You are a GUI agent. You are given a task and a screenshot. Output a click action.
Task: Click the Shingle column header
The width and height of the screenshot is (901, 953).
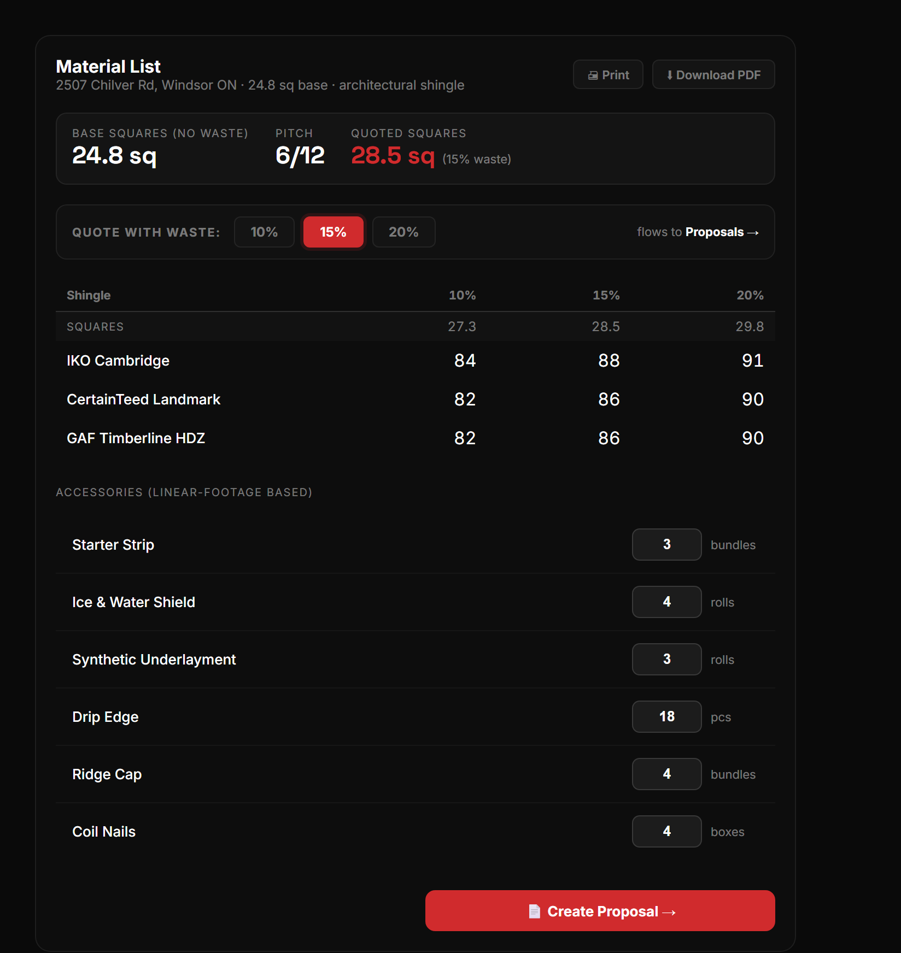tap(89, 296)
